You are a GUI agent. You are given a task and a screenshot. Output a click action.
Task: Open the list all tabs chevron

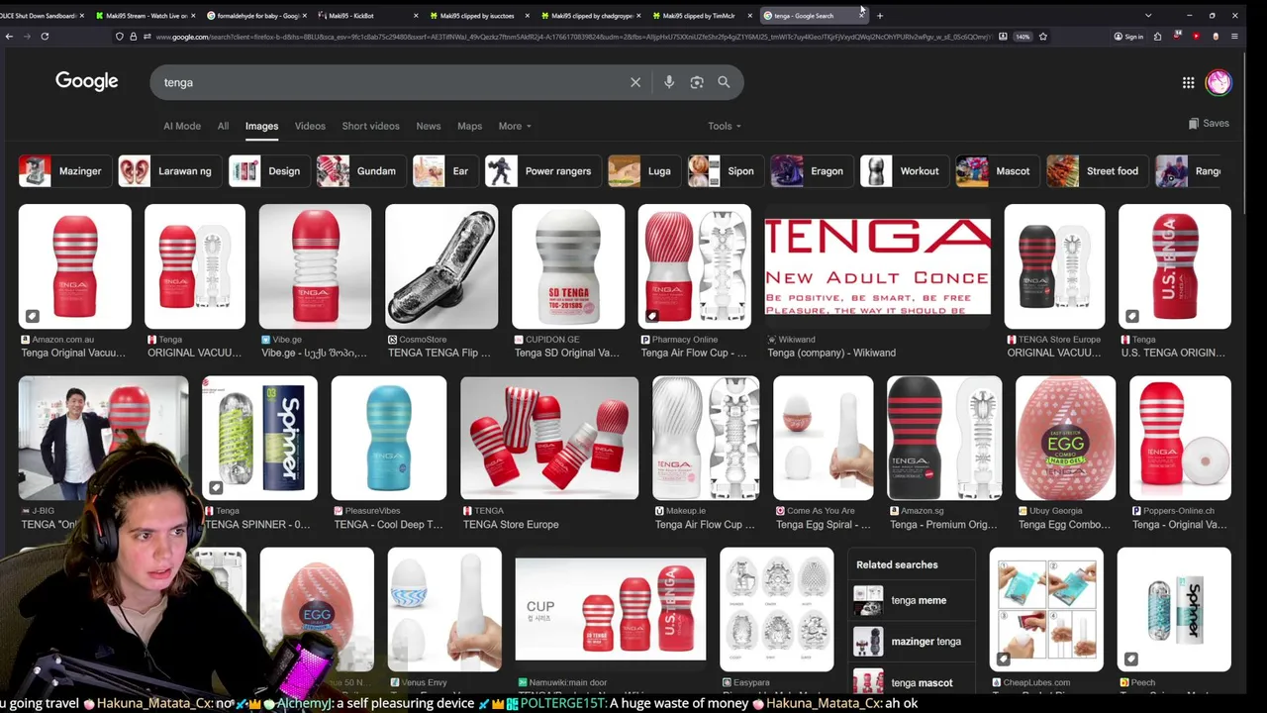1148,16
